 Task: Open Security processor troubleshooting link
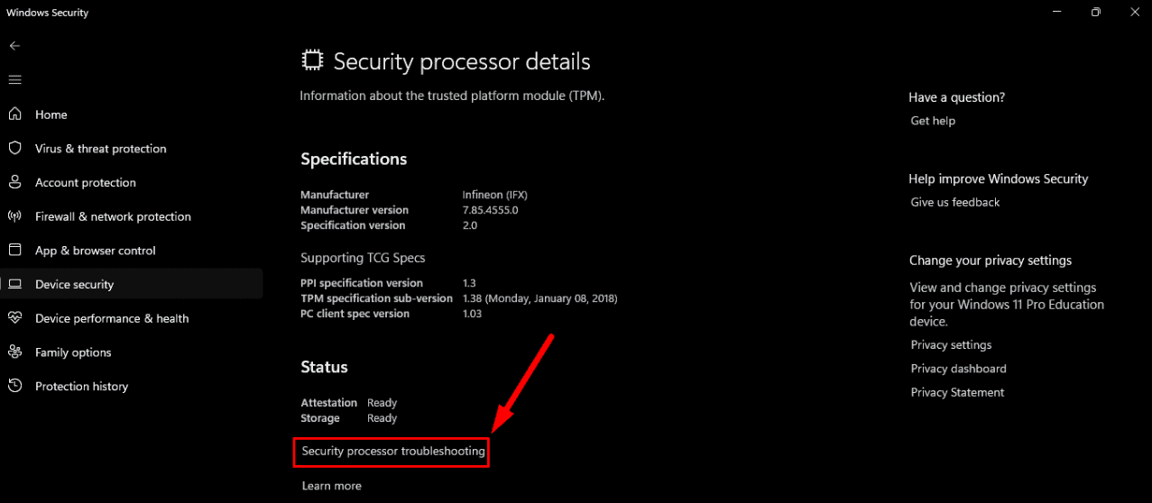(393, 451)
